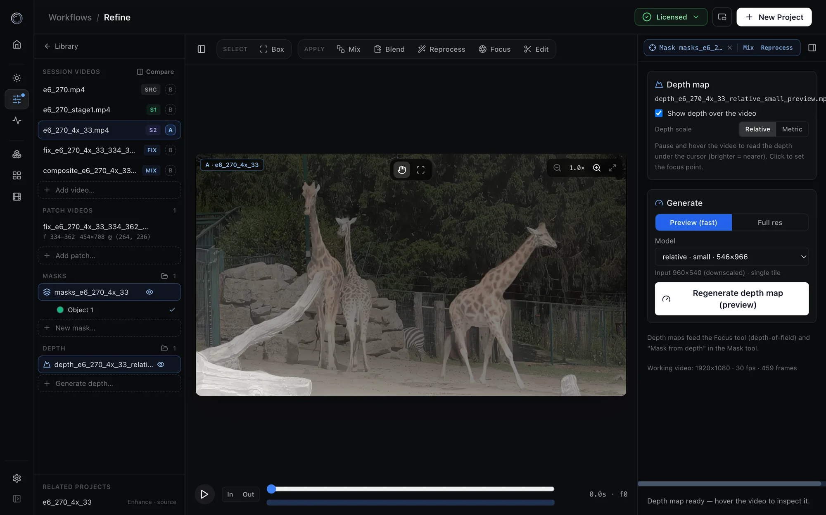This screenshot has width=826, height=515.
Task: Toggle visibility of masks_e6_270_4x_33
Action: 150,292
